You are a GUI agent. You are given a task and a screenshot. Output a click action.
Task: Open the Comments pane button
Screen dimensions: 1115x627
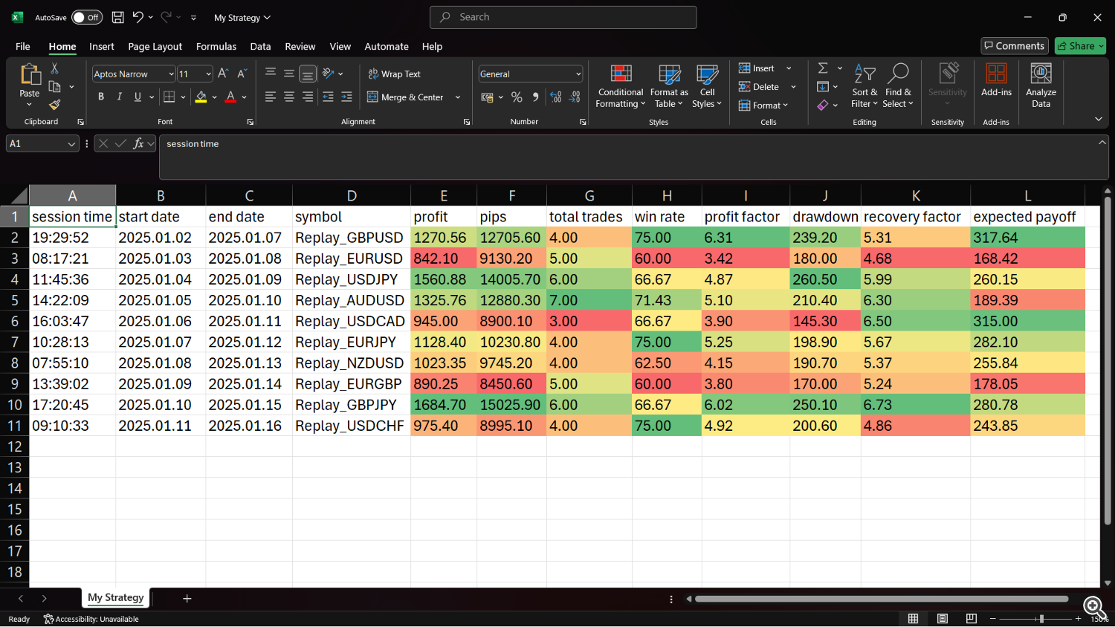[x=1014, y=46]
